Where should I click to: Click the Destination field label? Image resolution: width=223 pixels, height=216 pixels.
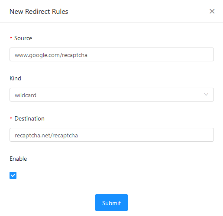[29, 118]
